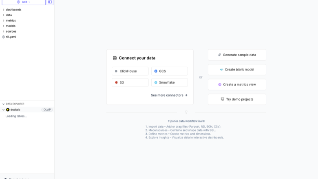Select the models folder label
This screenshot has width=318, height=179.
coord(11,26)
